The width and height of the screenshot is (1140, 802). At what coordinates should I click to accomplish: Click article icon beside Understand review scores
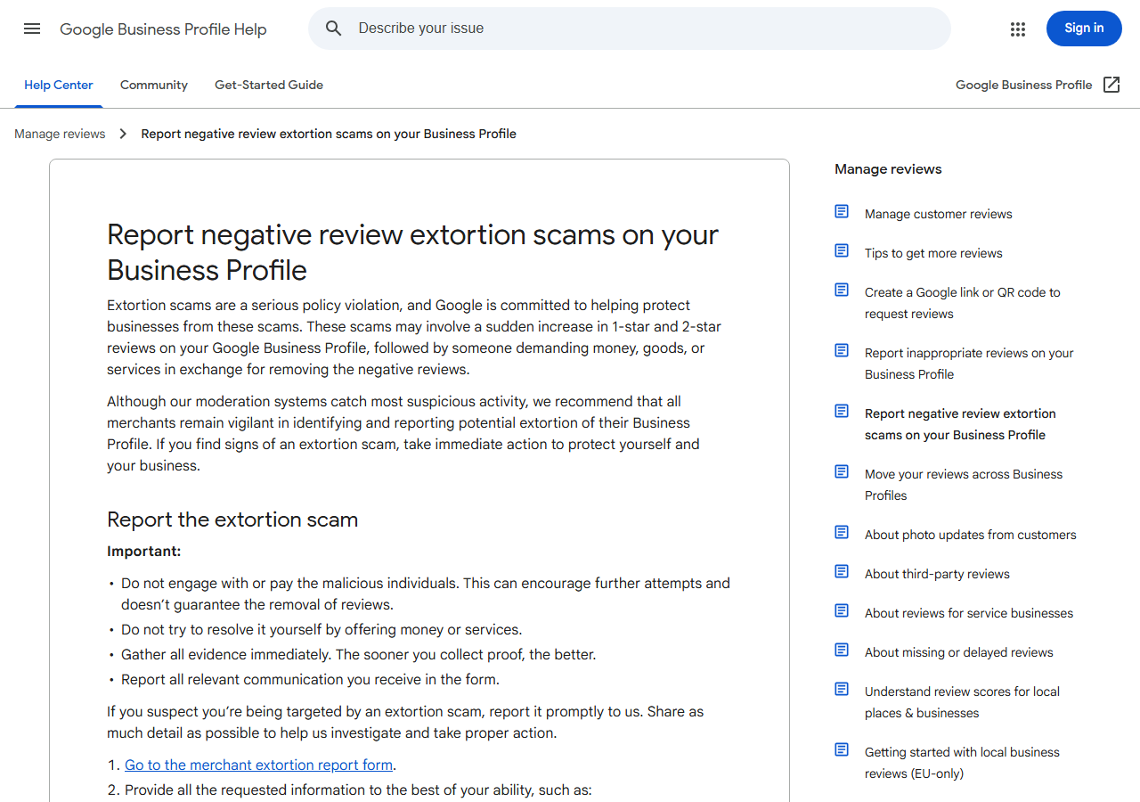pyautogui.click(x=842, y=689)
